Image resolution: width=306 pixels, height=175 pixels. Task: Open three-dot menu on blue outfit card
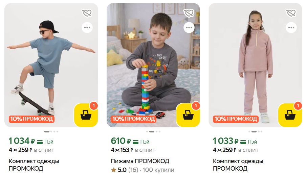[87, 27]
